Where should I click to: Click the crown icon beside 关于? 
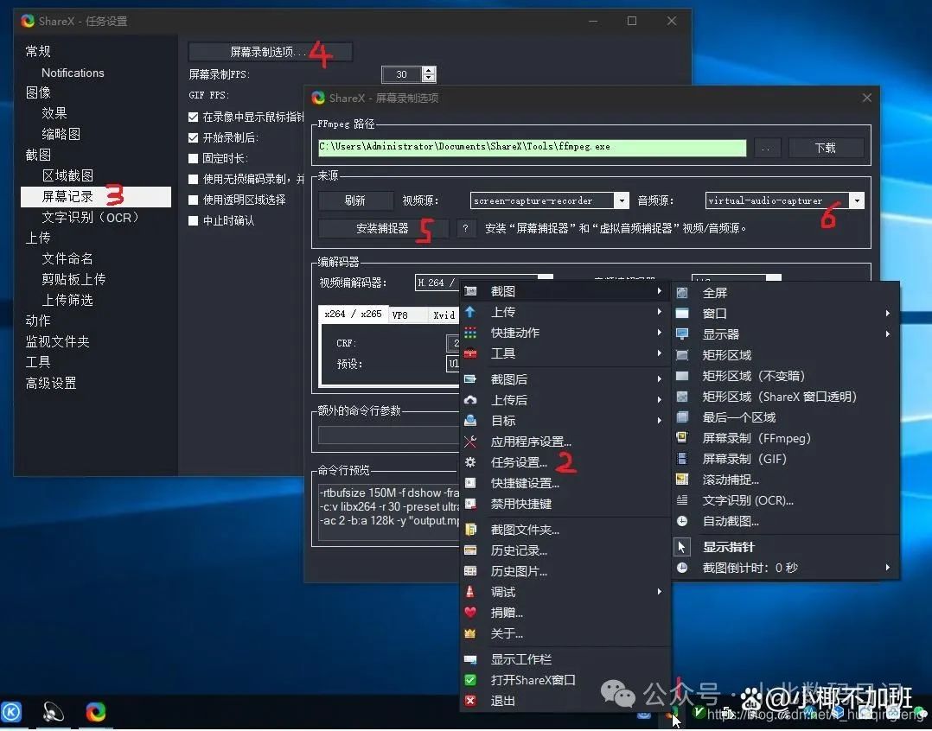pyautogui.click(x=470, y=633)
